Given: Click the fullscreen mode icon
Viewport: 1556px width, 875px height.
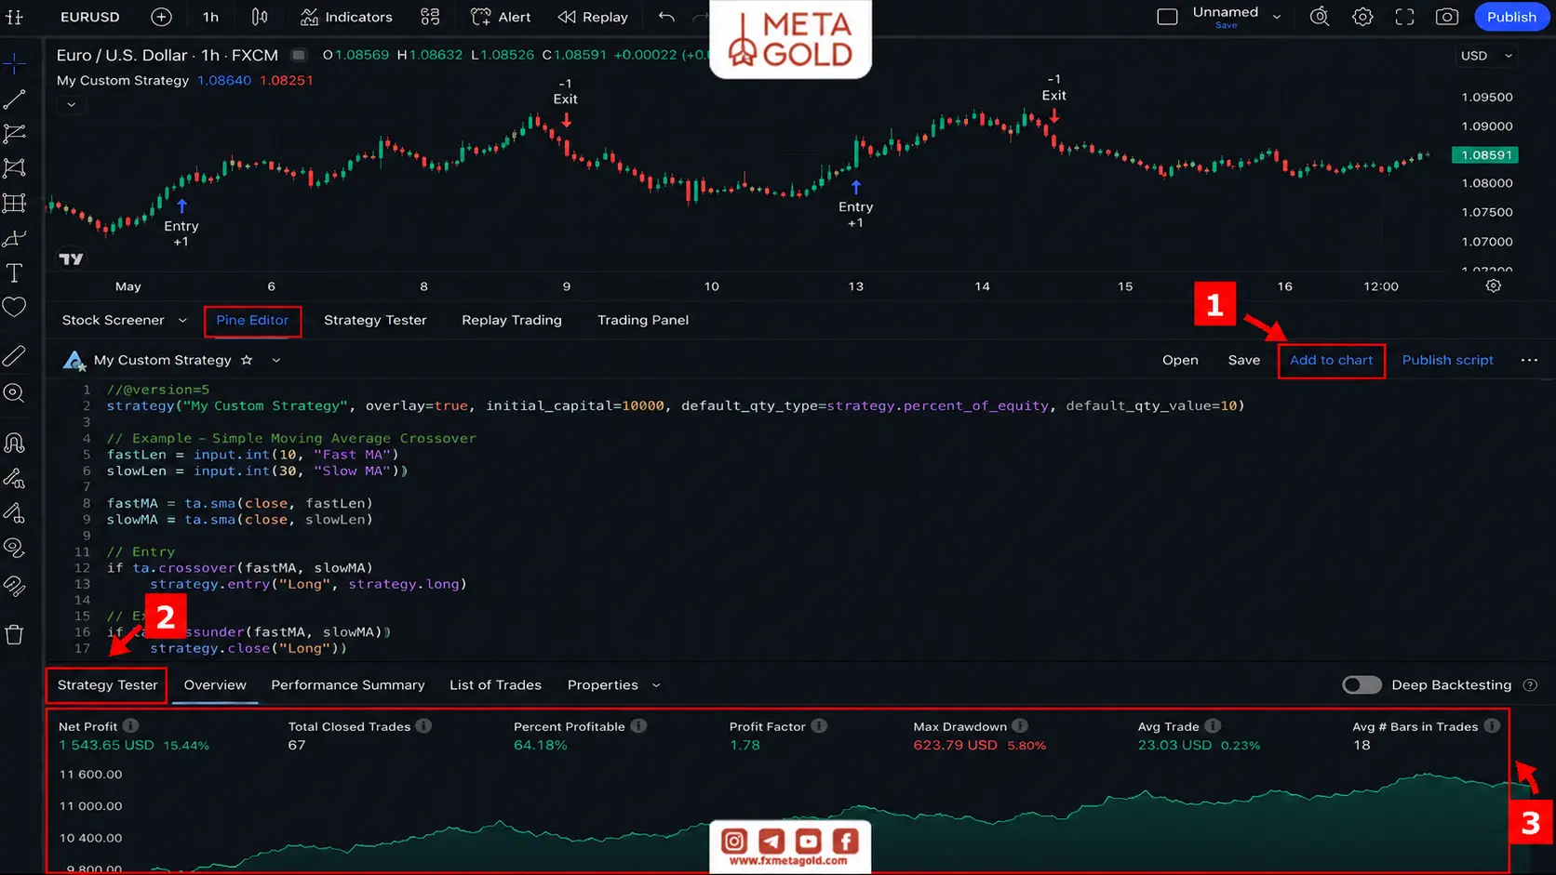Looking at the screenshot, I should (x=1404, y=17).
